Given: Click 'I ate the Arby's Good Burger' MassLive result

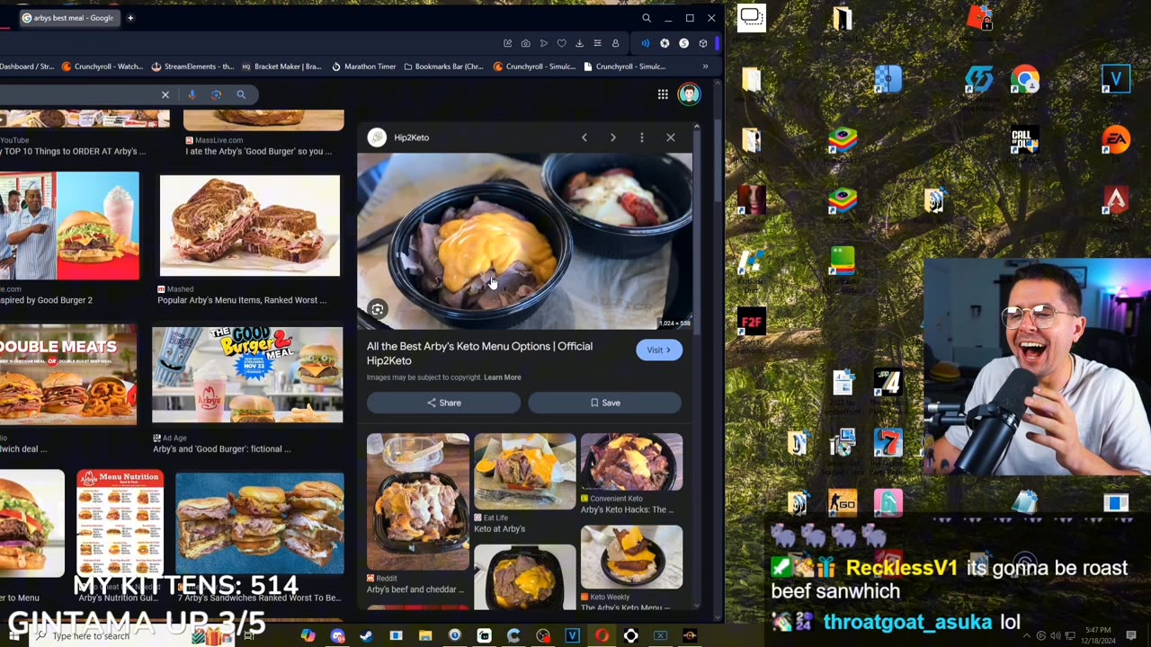Looking at the screenshot, I should tap(259, 151).
